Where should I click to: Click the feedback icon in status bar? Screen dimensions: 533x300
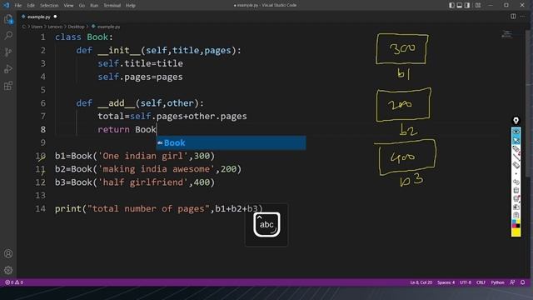512,282
